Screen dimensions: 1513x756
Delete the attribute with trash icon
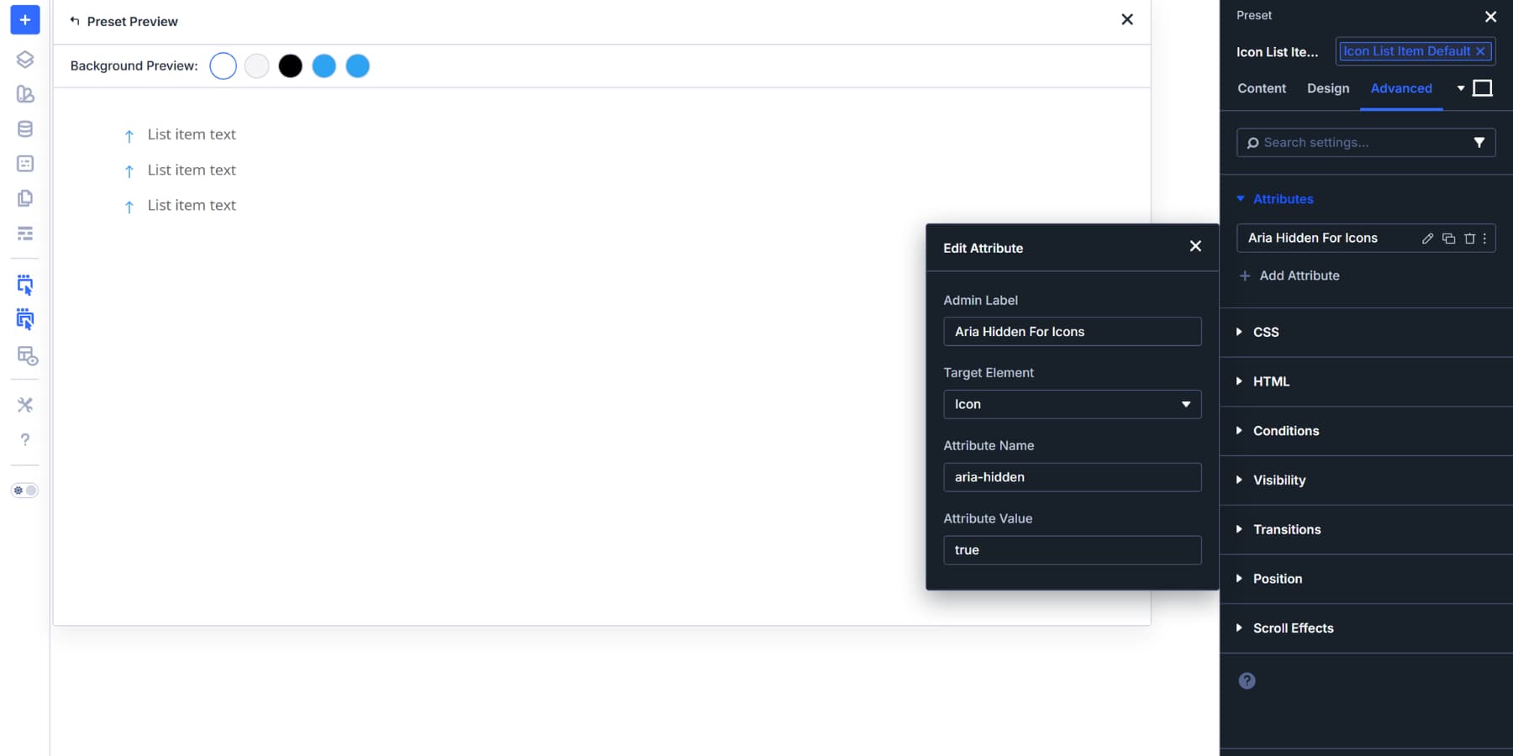(x=1470, y=239)
